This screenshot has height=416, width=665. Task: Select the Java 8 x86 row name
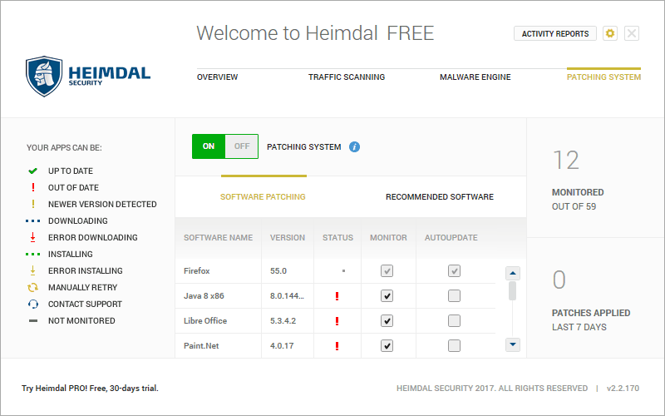click(204, 296)
